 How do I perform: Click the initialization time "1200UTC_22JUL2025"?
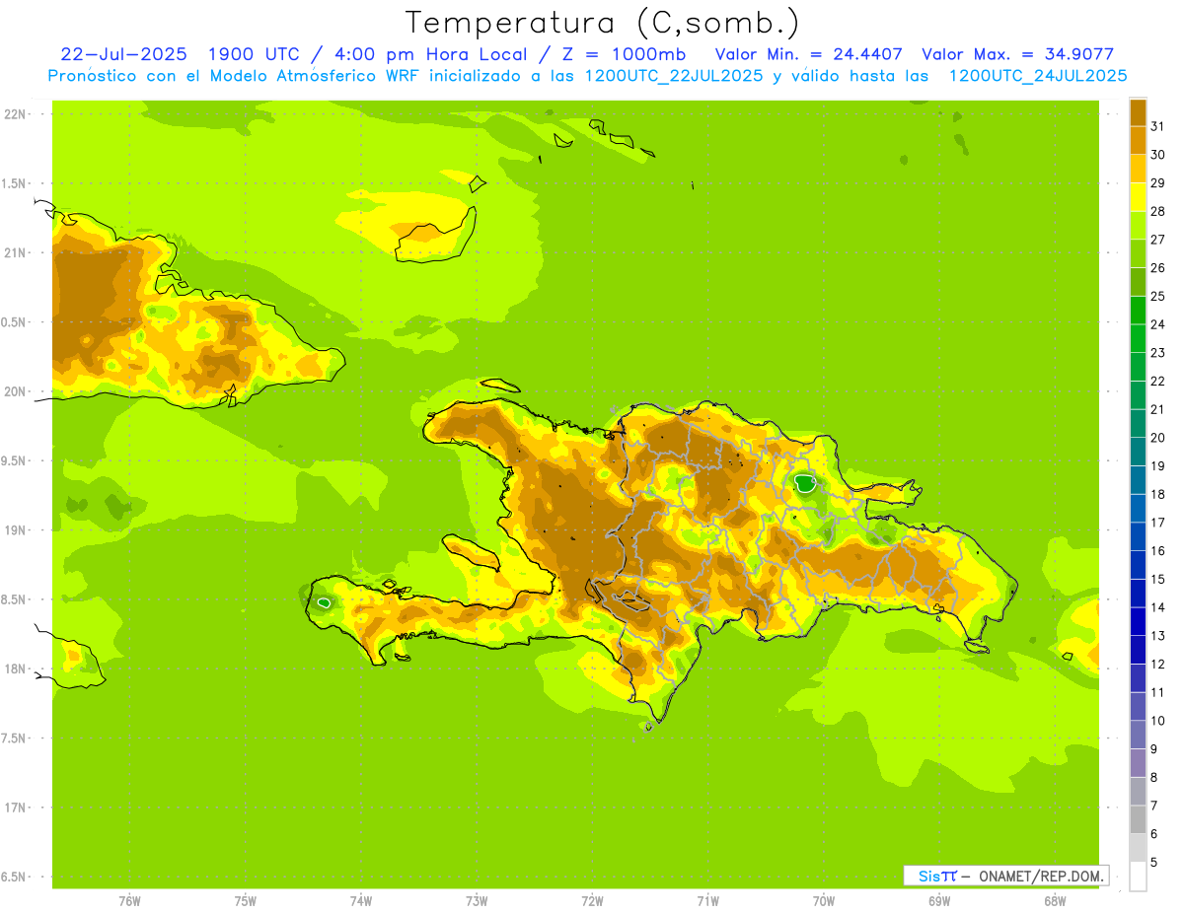671,76
